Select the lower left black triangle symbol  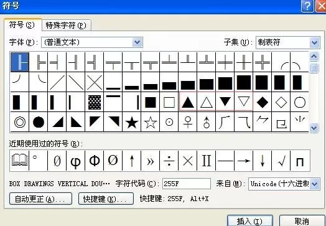tap(76, 122)
